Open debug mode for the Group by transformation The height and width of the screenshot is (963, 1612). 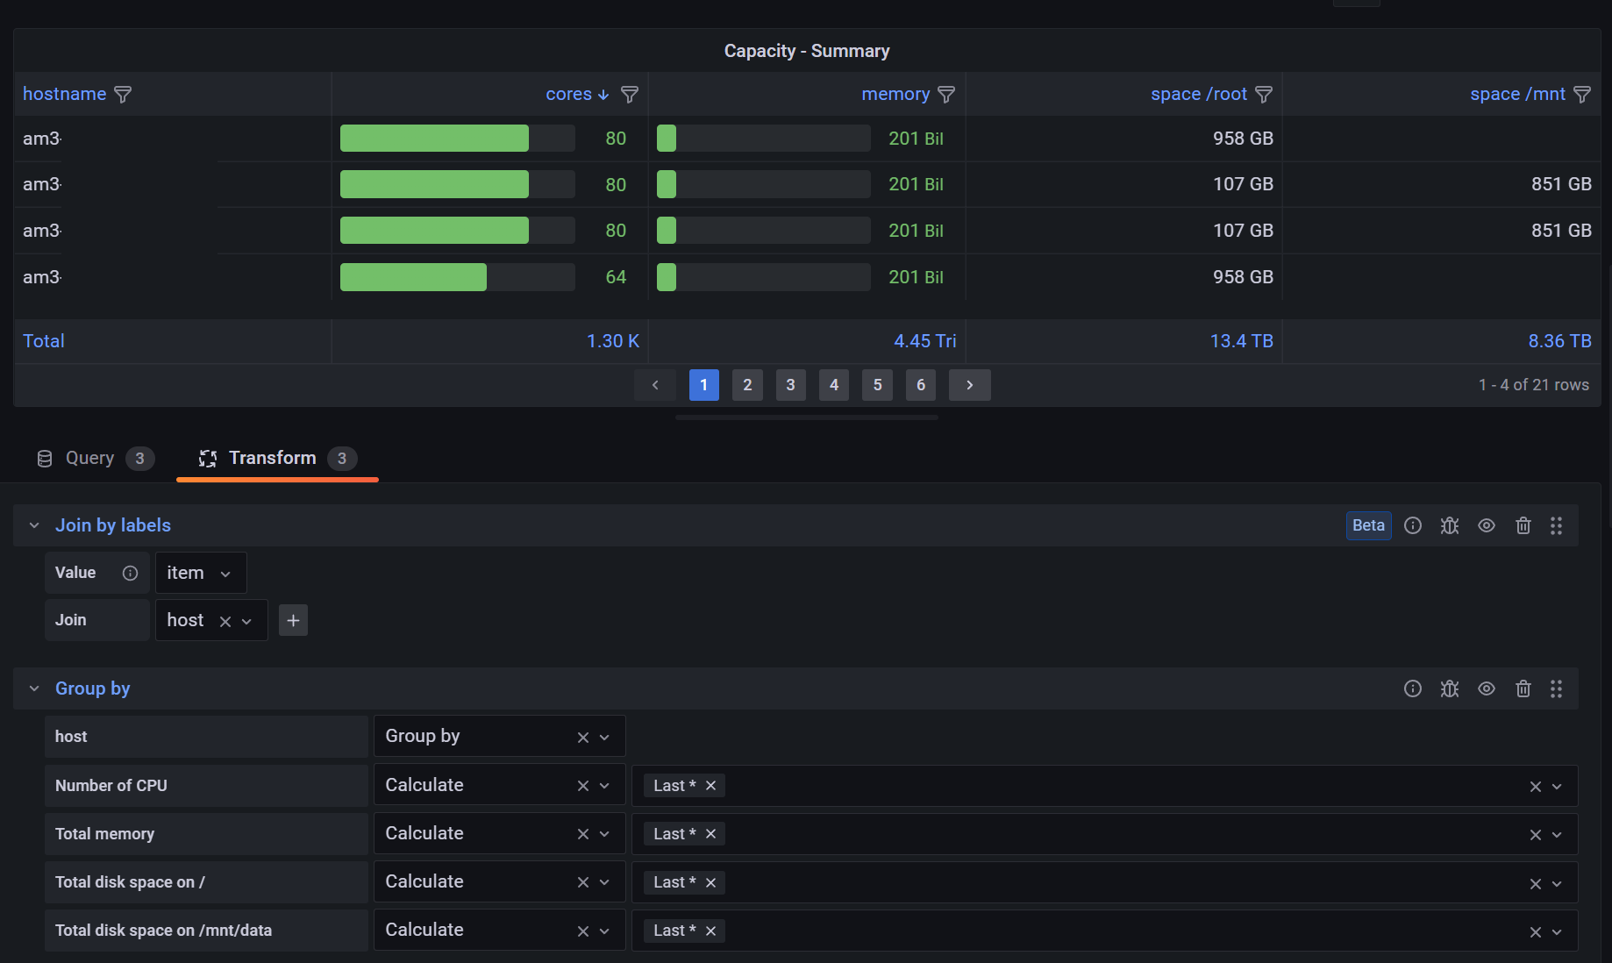pos(1449,688)
